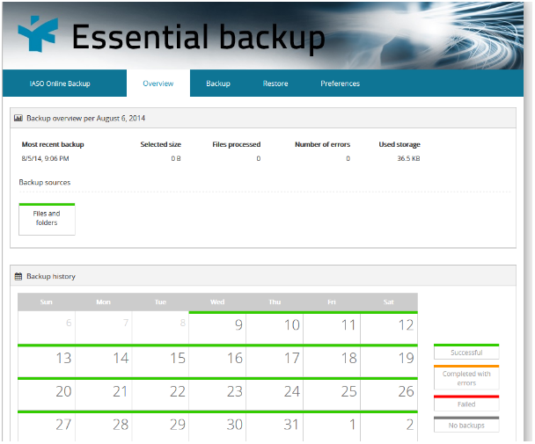This screenshot has height=444, width=535.
Task: Select Saturday the 12th calendar cell
Action: point(389,327)
